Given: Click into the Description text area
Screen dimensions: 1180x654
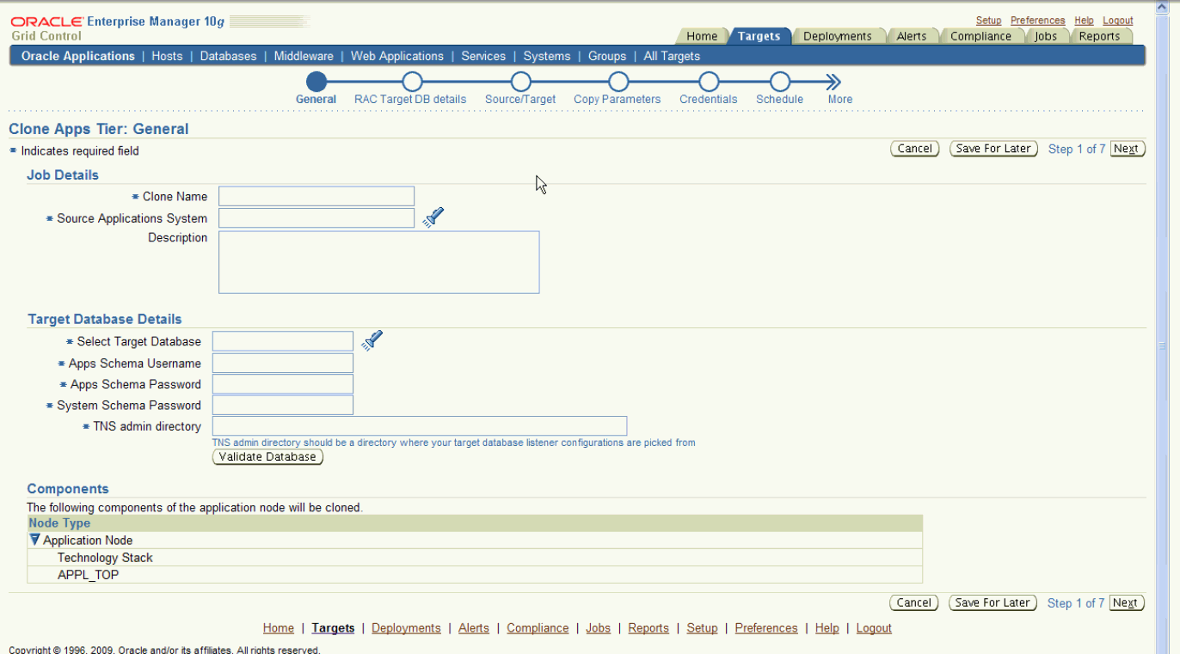Looking at the screenshot, I should tap(379, 262).
